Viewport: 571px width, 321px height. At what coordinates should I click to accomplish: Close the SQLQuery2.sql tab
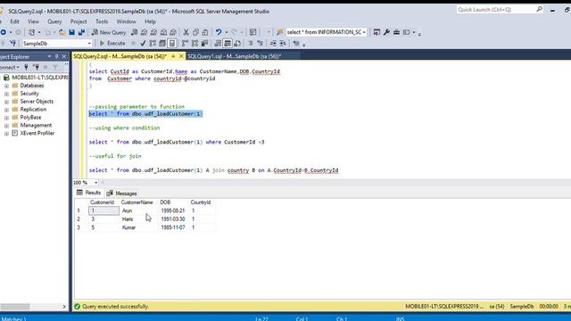(181, 56)
